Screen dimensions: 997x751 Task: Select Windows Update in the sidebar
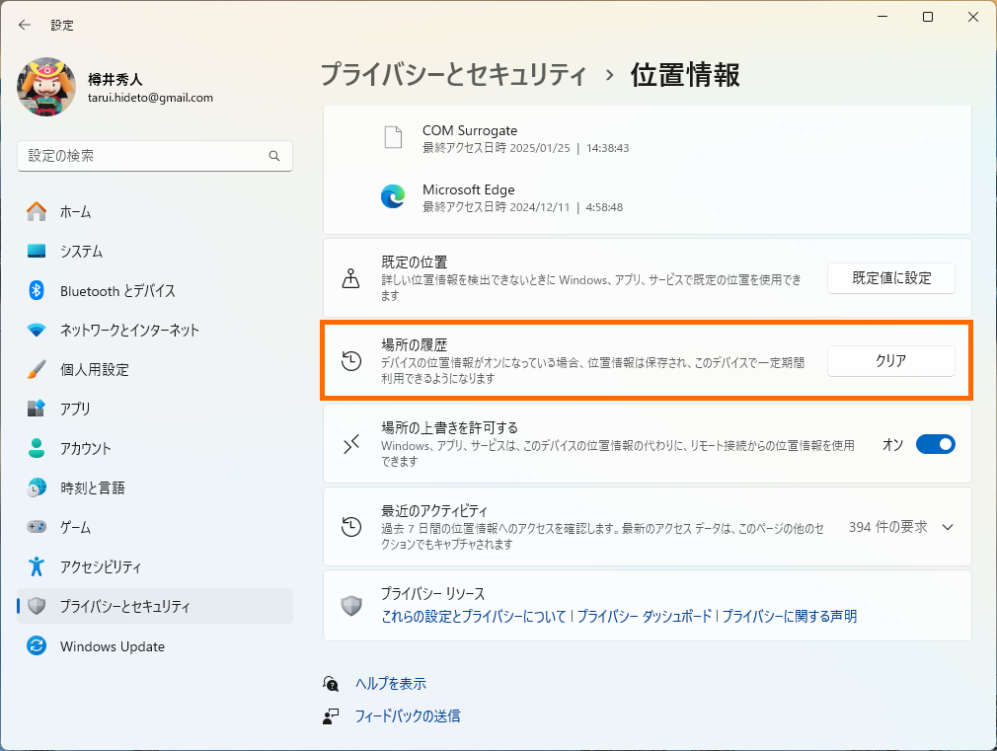pos(112,646)
